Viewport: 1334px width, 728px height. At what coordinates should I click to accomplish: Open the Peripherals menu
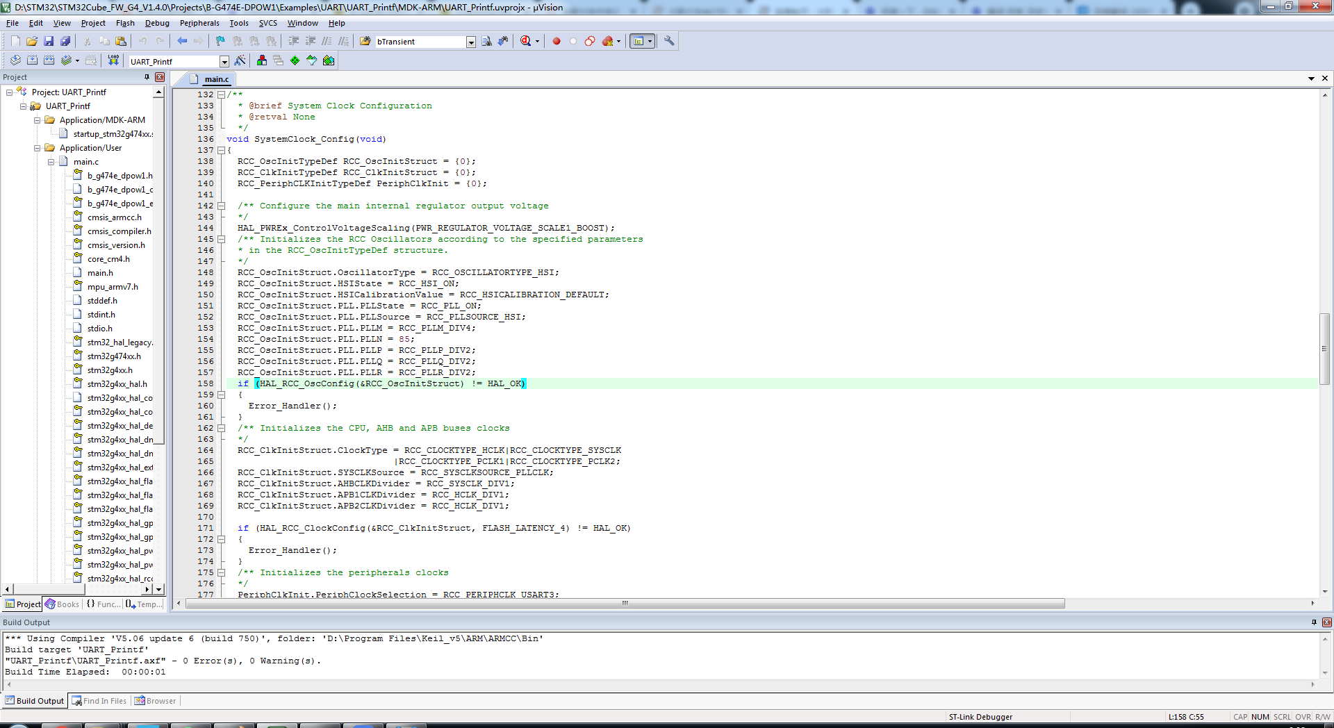[199, 23]
